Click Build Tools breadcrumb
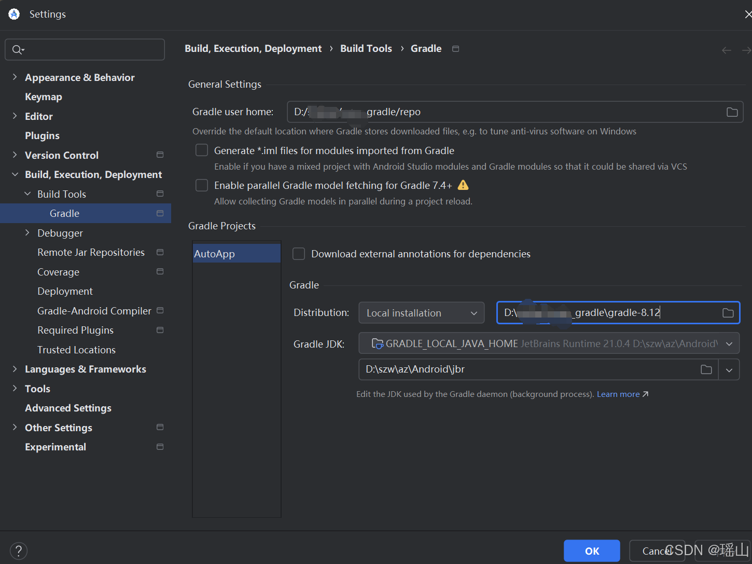Image resolution: width=752 pixels, height=564 pixels. [366, 49]
